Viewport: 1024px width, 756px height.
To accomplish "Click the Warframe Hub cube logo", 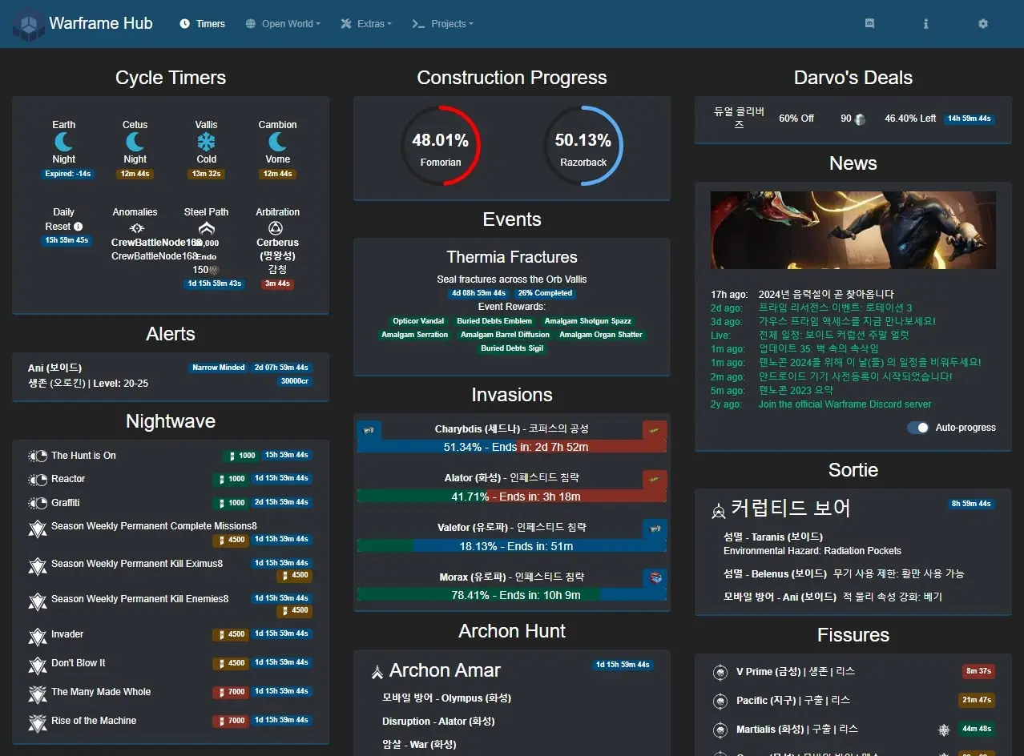I will coord(28,24).
